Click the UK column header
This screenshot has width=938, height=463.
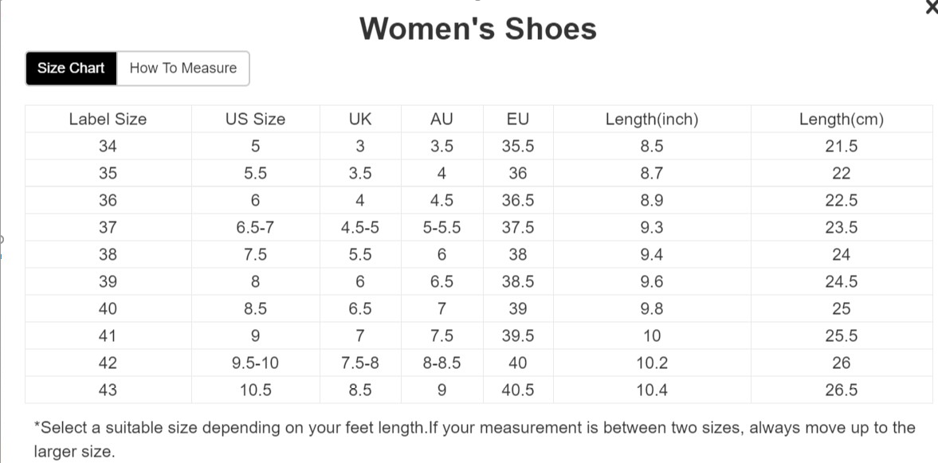click(x=360, y=120)
